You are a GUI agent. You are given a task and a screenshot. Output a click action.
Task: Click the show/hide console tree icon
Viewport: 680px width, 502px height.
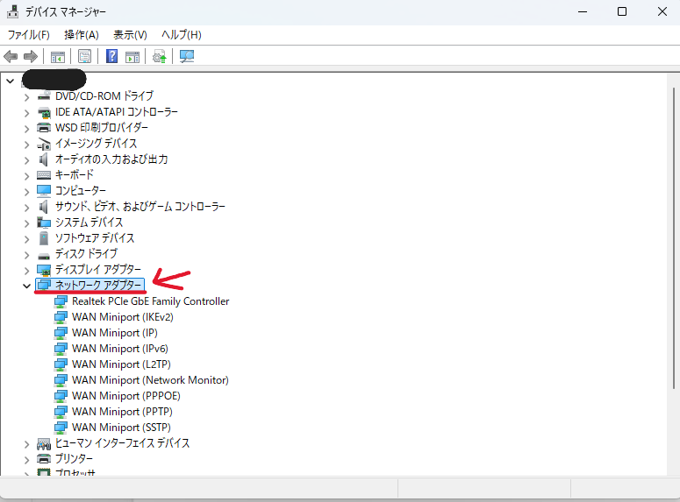(57, 57)
